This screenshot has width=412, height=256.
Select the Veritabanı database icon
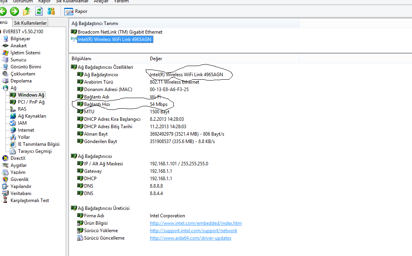[5, 193]
